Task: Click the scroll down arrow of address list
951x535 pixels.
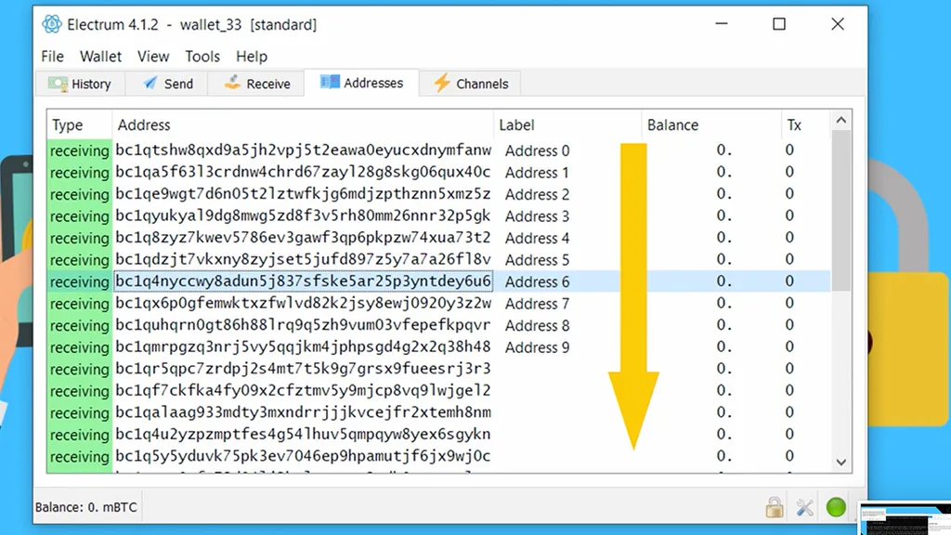Action: coord(840,462)
